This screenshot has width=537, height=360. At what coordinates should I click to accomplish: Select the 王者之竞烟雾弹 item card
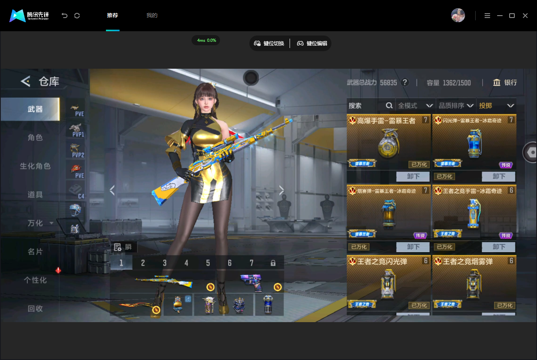coord(474,283)
